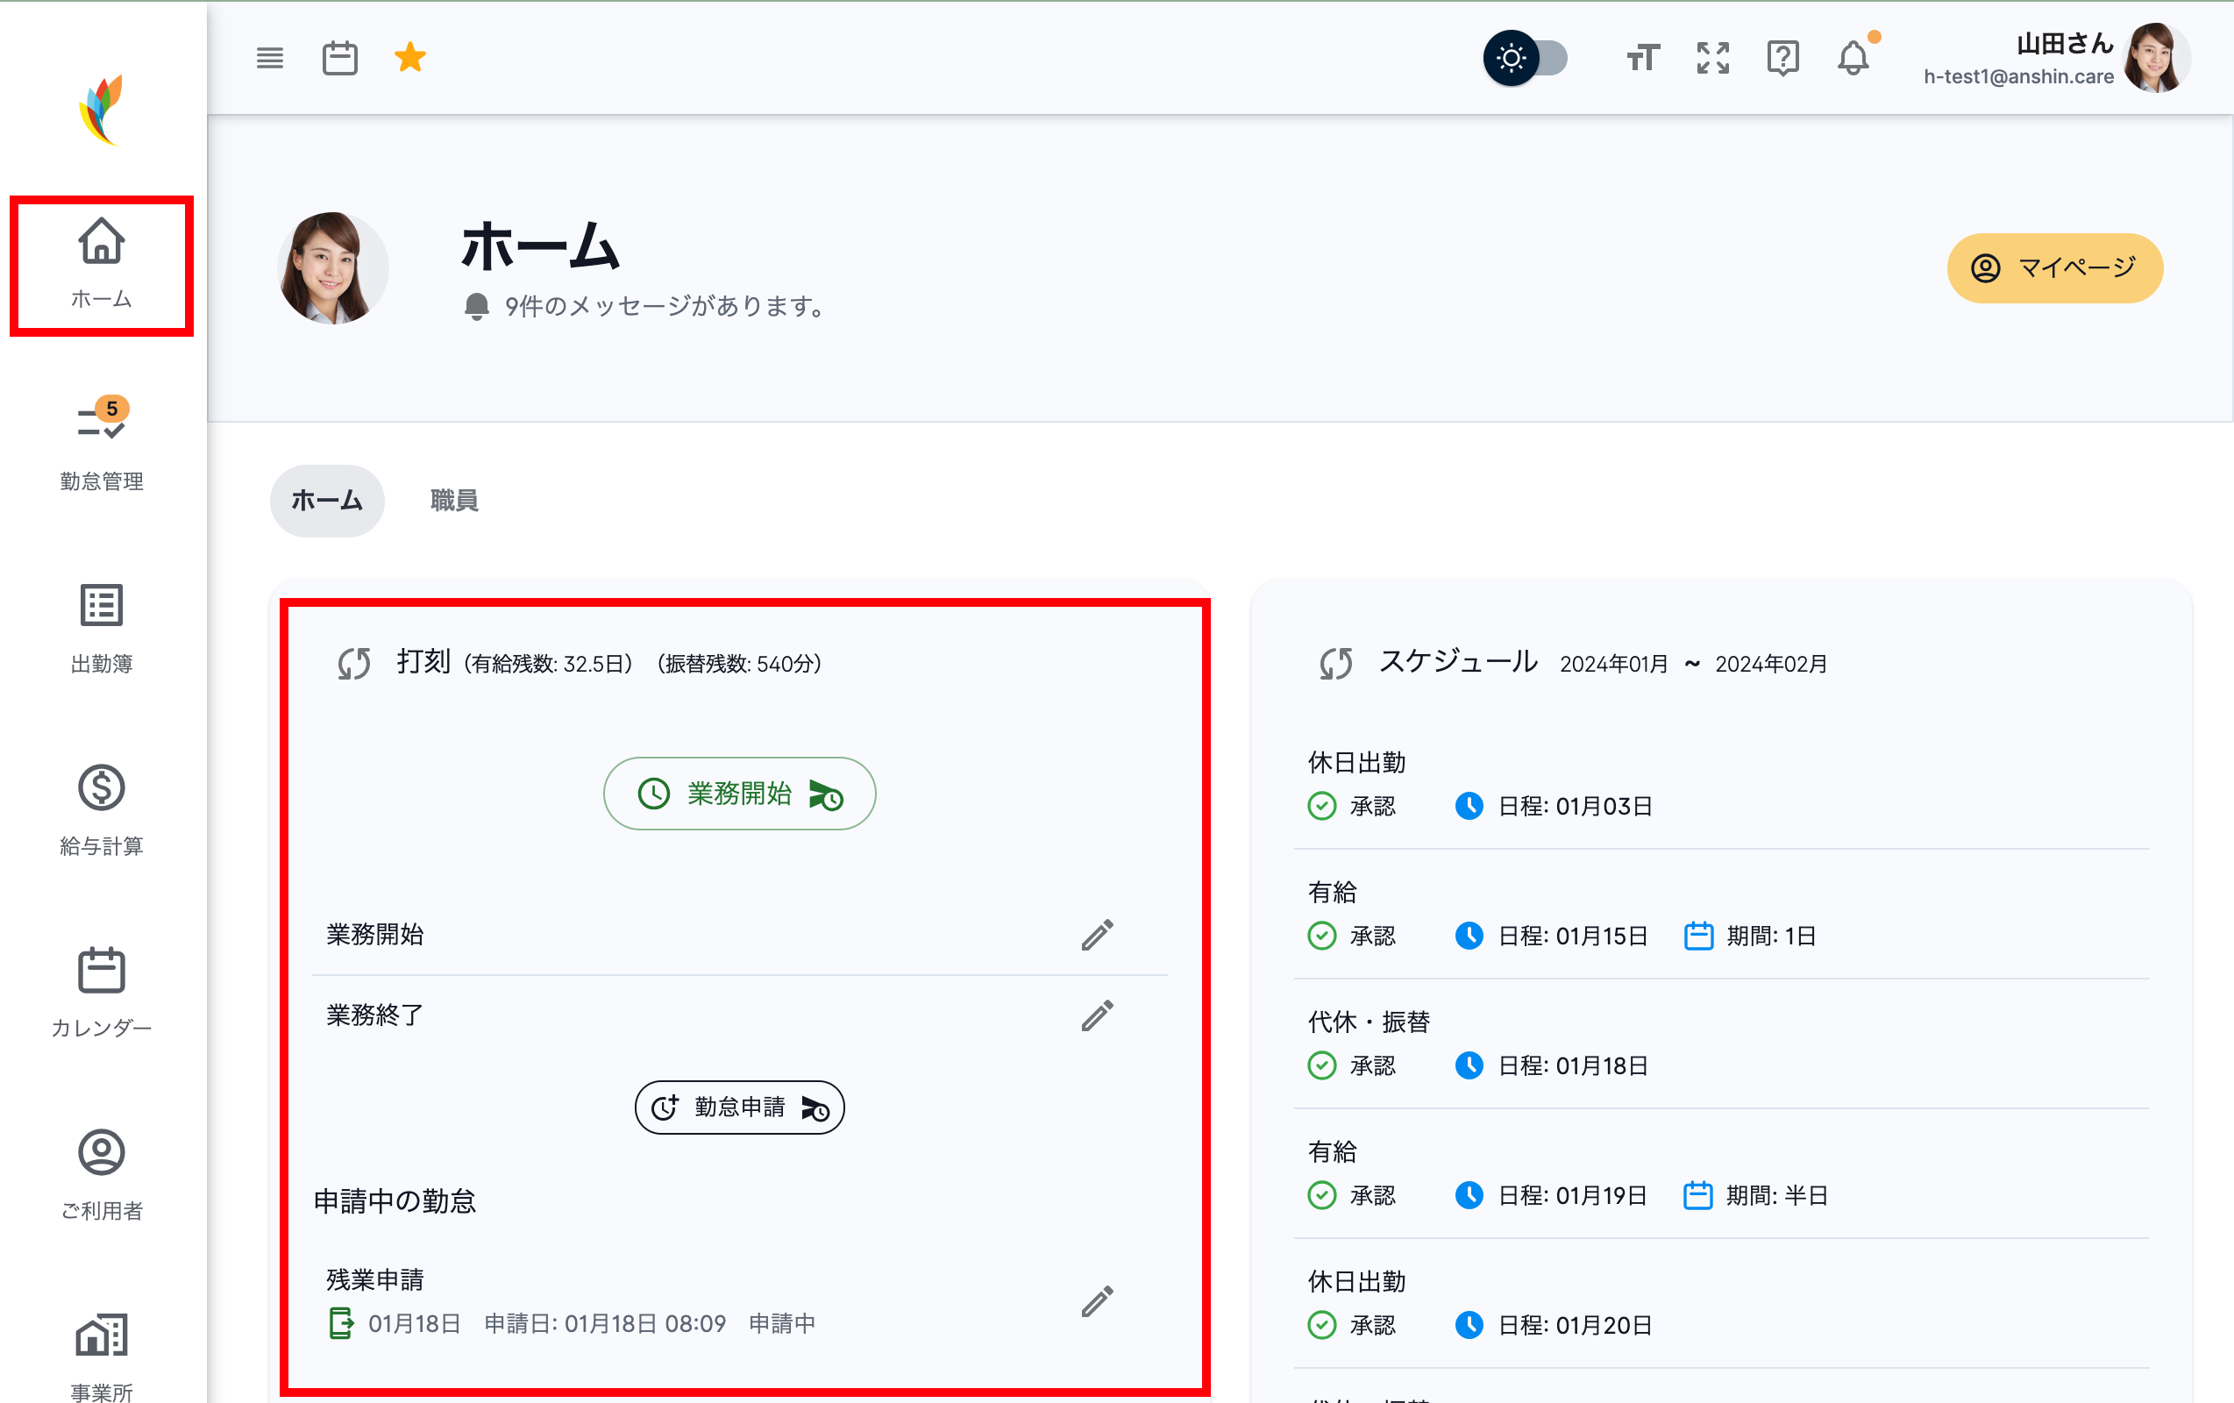Click the yellow star favorites icon
The height and width of the screenshot is (1403, 2234).
click(410, 58)
